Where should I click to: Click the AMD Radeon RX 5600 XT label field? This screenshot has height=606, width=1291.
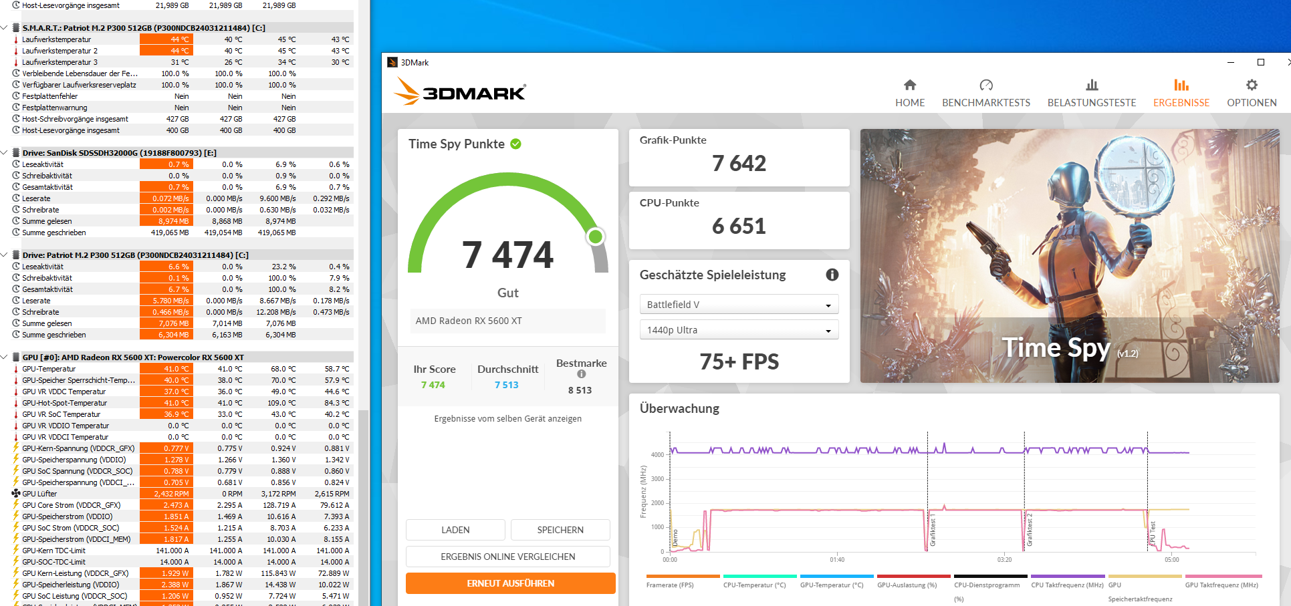point(508,321)
